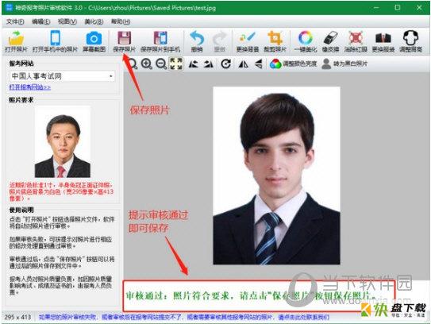The height and width of the screenshot is (324, 431).
Task: Click 保存照片到手机 icon
Action: pyautogui.click(x=160, y=38)
